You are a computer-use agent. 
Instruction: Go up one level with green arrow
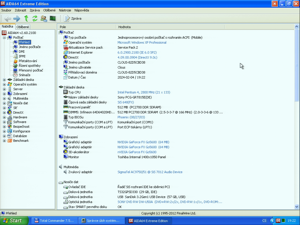point(26,18)
